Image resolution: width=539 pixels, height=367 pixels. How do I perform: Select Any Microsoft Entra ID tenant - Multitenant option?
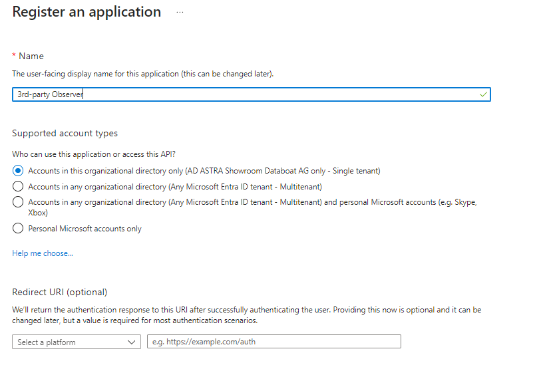18,186
